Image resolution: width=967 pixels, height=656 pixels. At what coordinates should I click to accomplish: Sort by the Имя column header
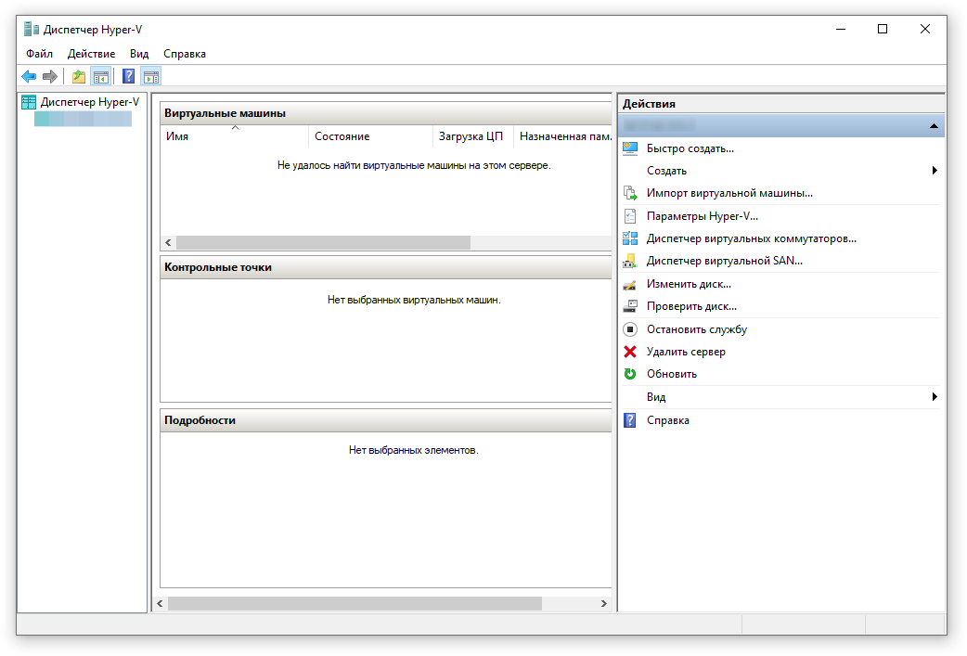pyautogui.click(x=235, y=136)
